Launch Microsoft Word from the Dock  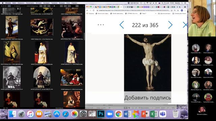pos(128,114)
